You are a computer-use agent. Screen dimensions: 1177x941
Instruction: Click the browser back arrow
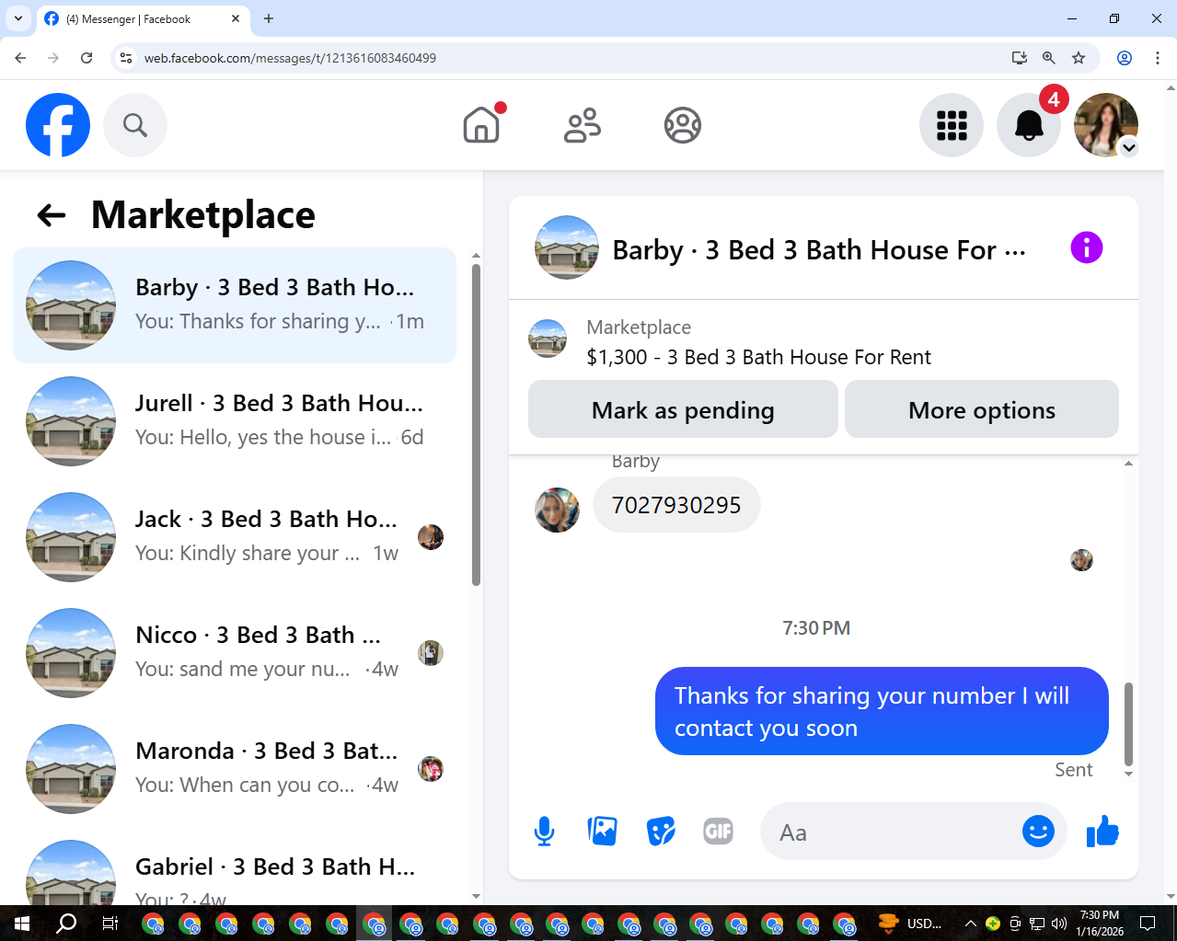20,58
